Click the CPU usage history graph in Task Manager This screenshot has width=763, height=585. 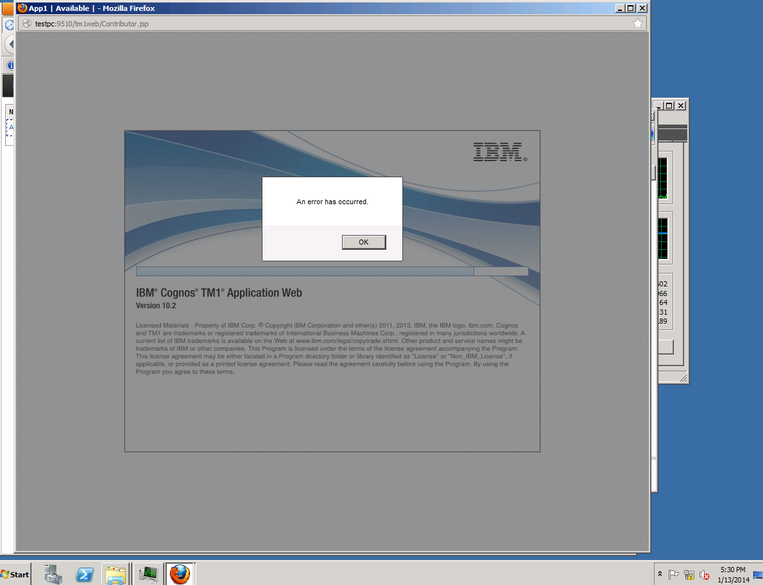[663, 178]
